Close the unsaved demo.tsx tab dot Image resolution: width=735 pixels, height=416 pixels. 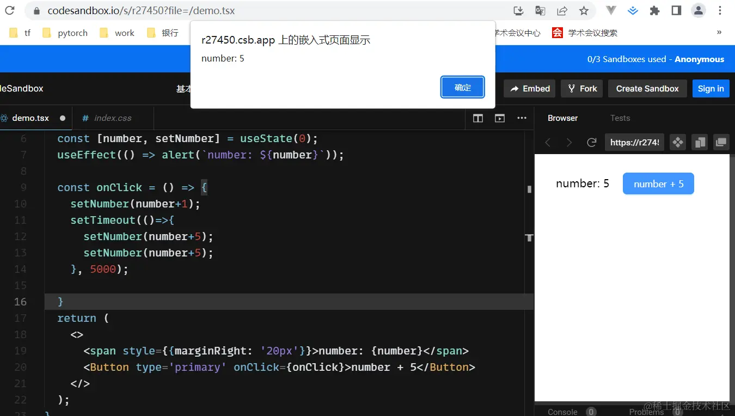point(63,118)
